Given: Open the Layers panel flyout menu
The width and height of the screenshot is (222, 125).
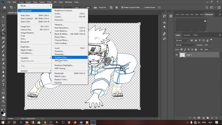Looking at the screenshot, I should (x=220, y=35).
